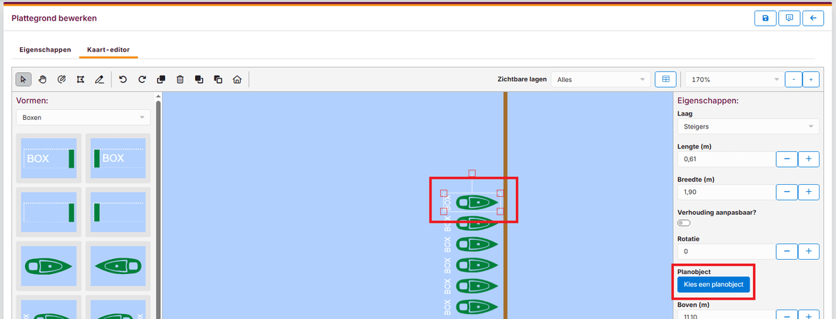Switch to the Eigenschappen tab

pyautogui.click(x=45, y=50)
